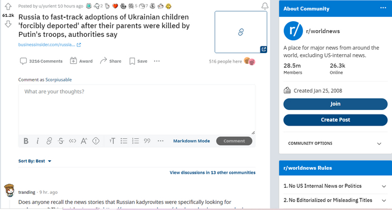This screenshot has height=210, width=392.
Task: Open the link thumbnail preview
Action: [x=241, y=32]
